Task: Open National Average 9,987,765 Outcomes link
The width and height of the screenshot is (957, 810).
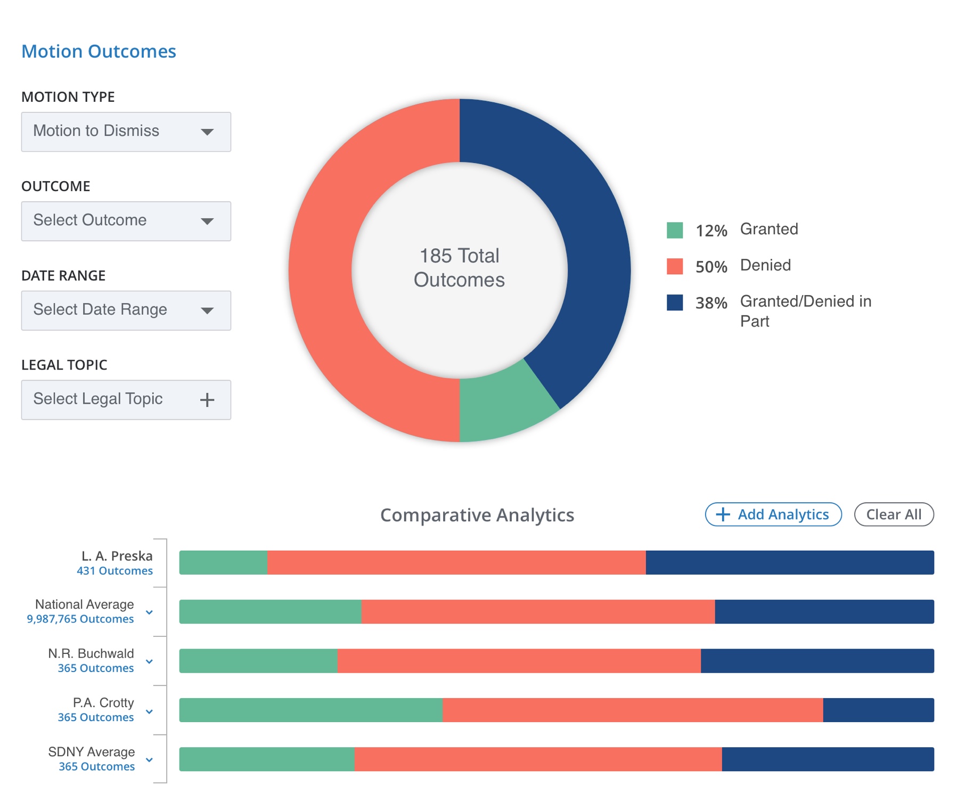Action: pyautogui.click(x=80, y=619)
